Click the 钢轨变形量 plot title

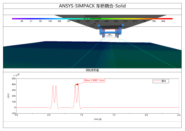click(92, 70)
